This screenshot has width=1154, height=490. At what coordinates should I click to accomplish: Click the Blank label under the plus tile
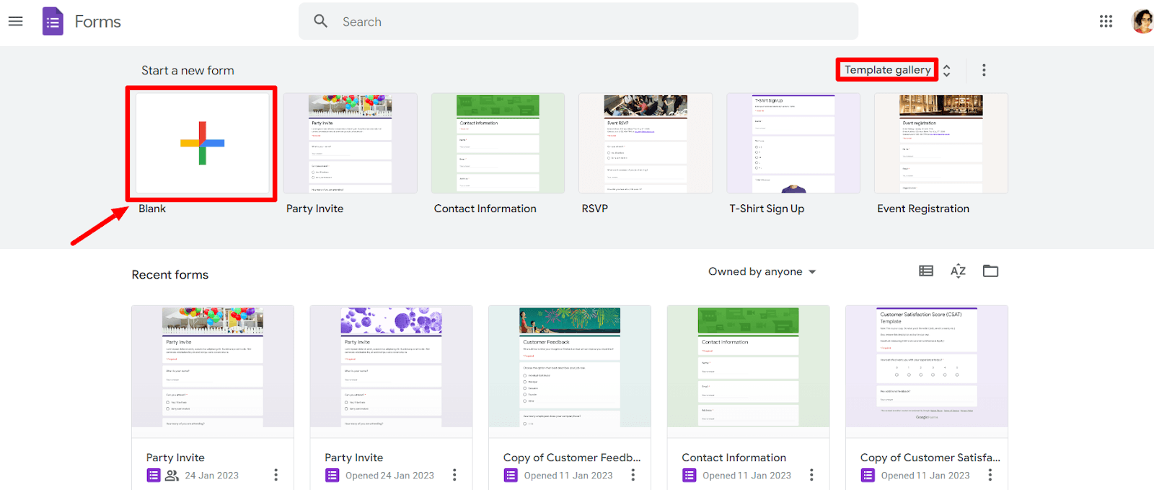pyautogui.click(x=152, y=209)
